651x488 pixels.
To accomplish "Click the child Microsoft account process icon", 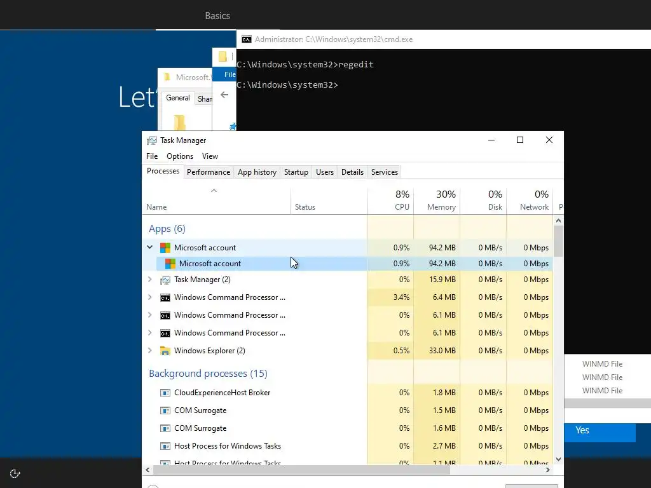I will [x=170, y=264].
